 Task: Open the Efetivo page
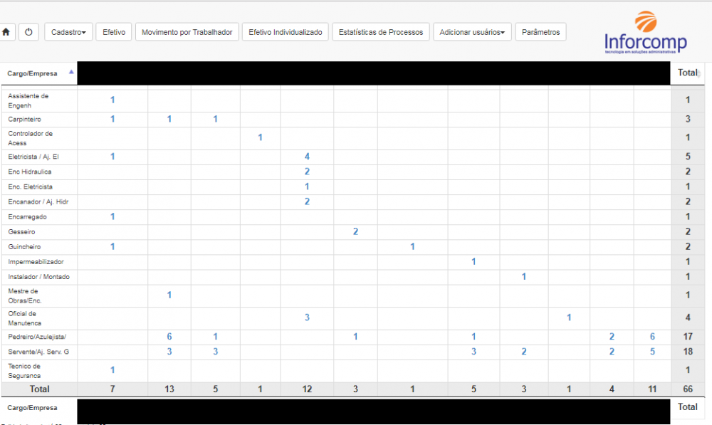click(114, 32)
